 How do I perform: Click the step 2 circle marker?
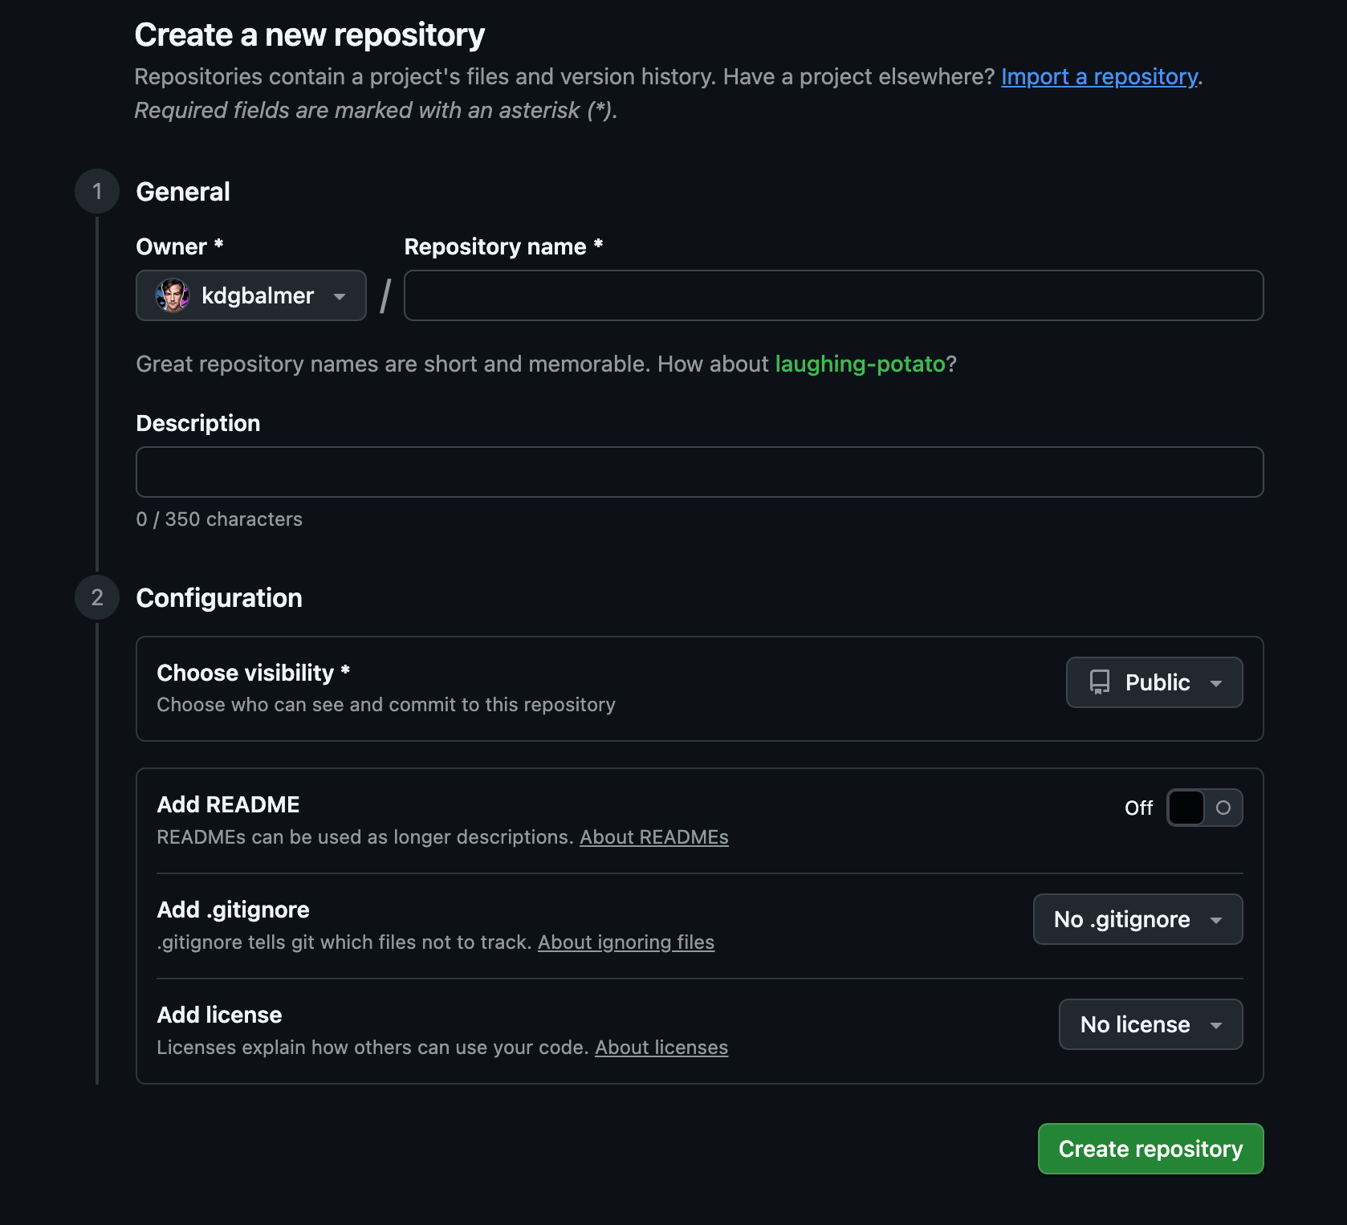(97, 597)
